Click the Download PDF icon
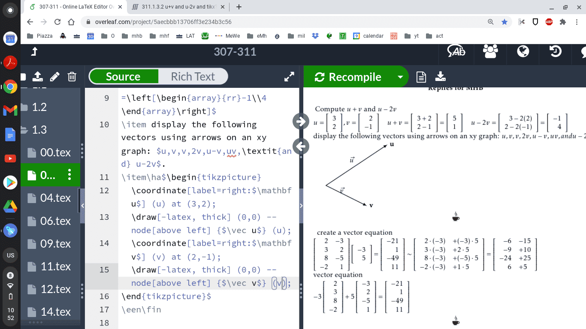 pos(440,77)
